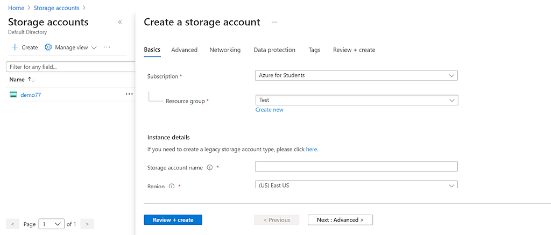Image resolution: width=551 pixels, height=235 pixels.
Task: Click the Create a storage account title
Action: point(202,22)
